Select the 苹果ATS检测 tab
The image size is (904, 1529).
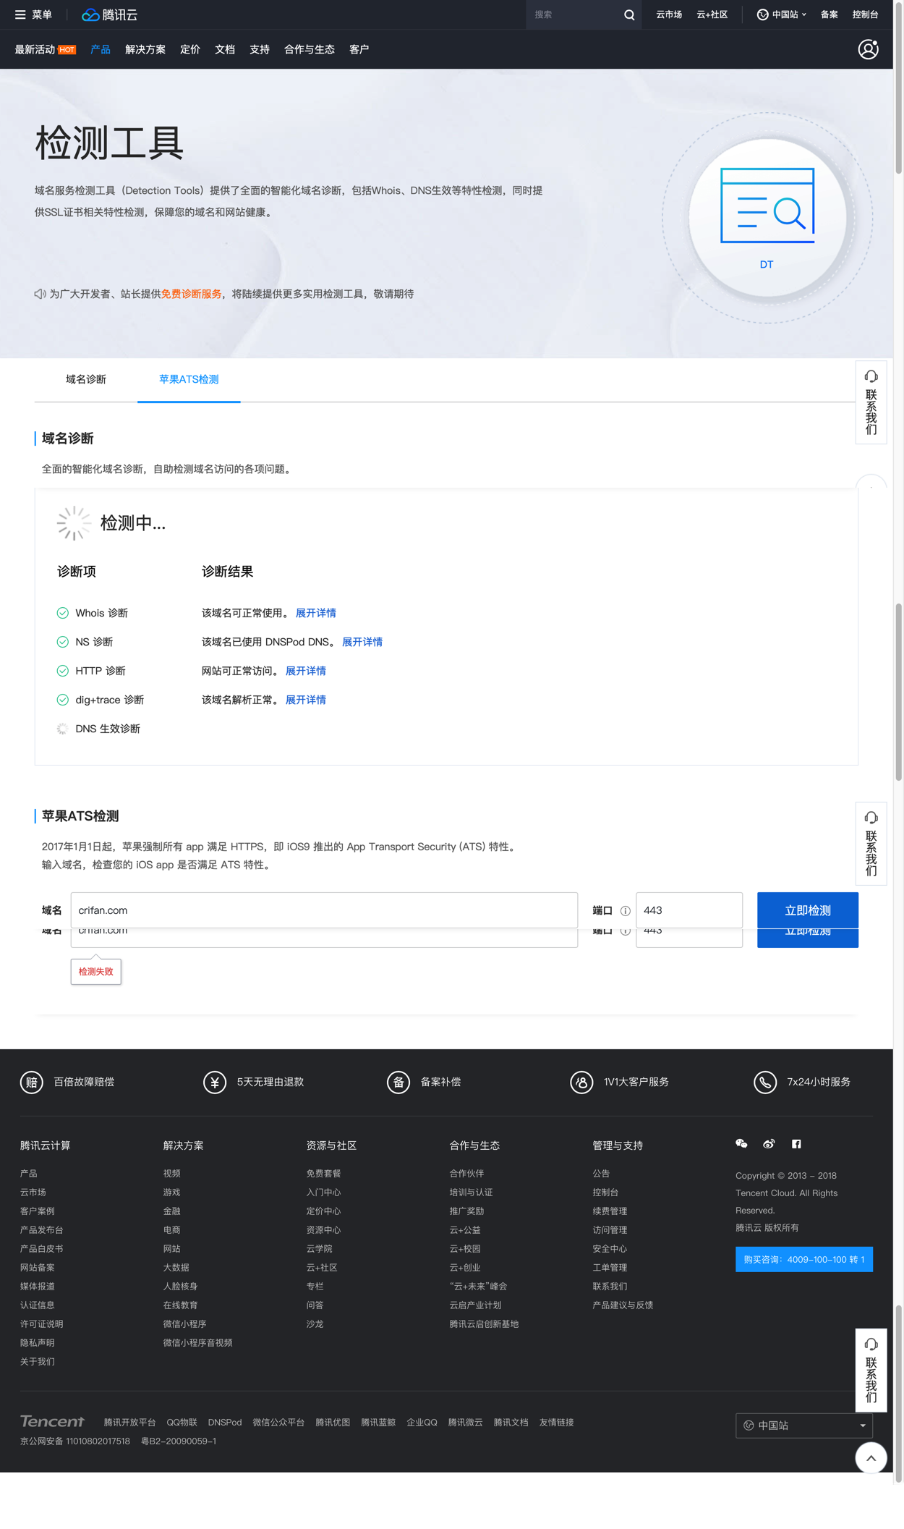click(x=189, y=379)
